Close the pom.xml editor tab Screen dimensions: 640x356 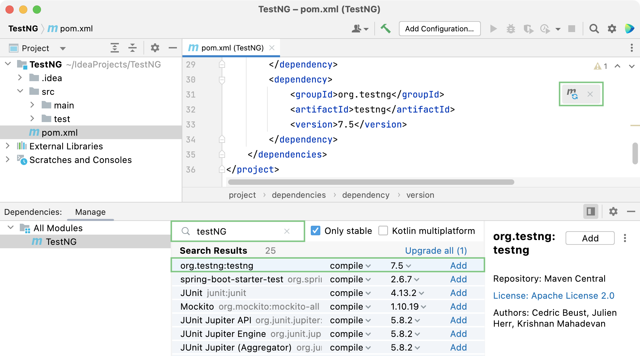[272, 48]
